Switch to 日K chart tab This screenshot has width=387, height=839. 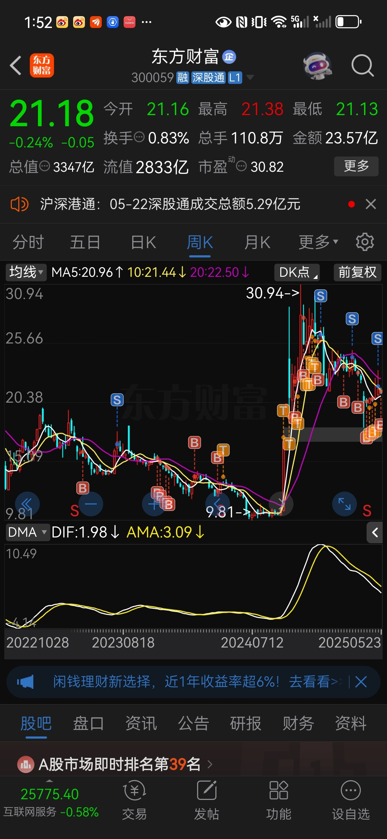[x=143, y=242]
